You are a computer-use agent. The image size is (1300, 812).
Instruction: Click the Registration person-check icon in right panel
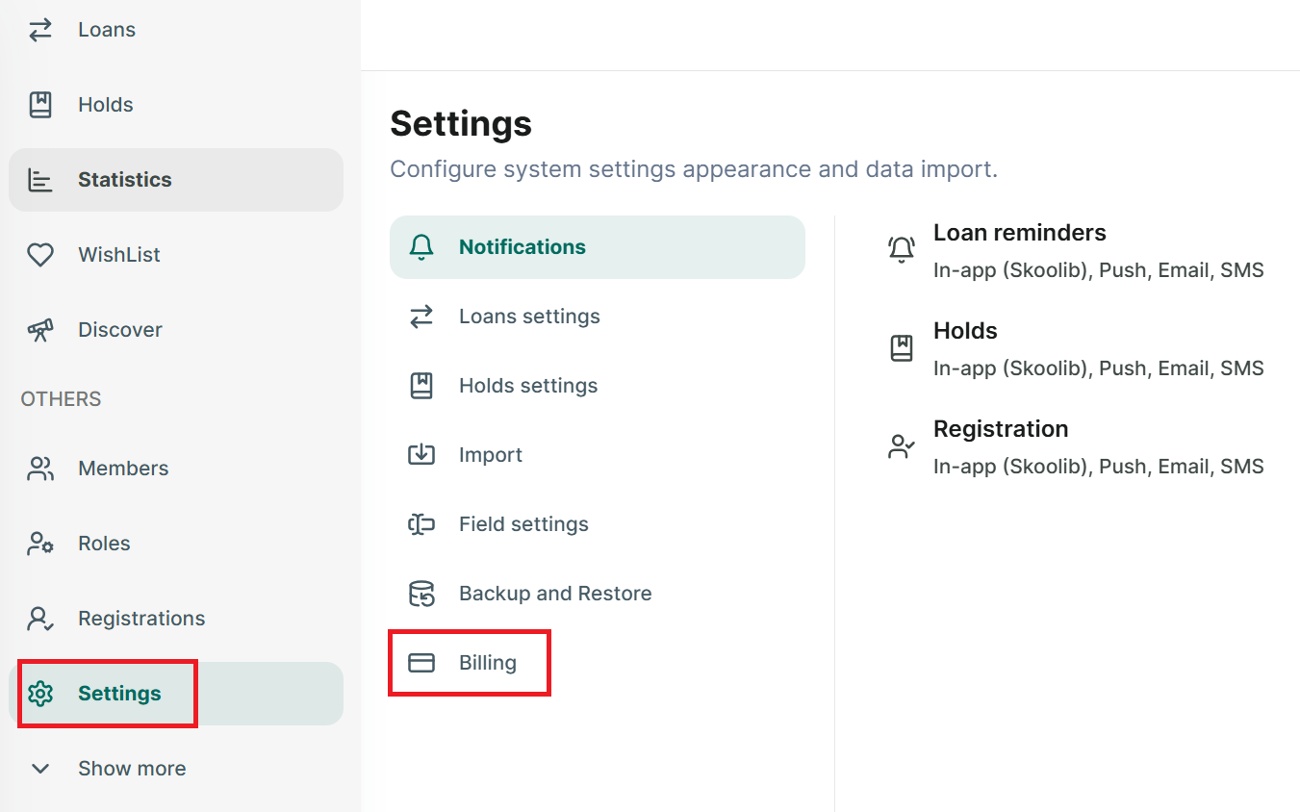902,446
